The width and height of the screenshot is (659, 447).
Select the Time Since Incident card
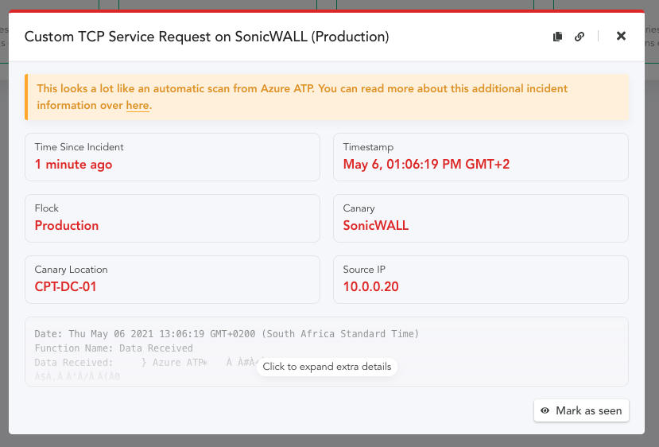click(173, 157)
